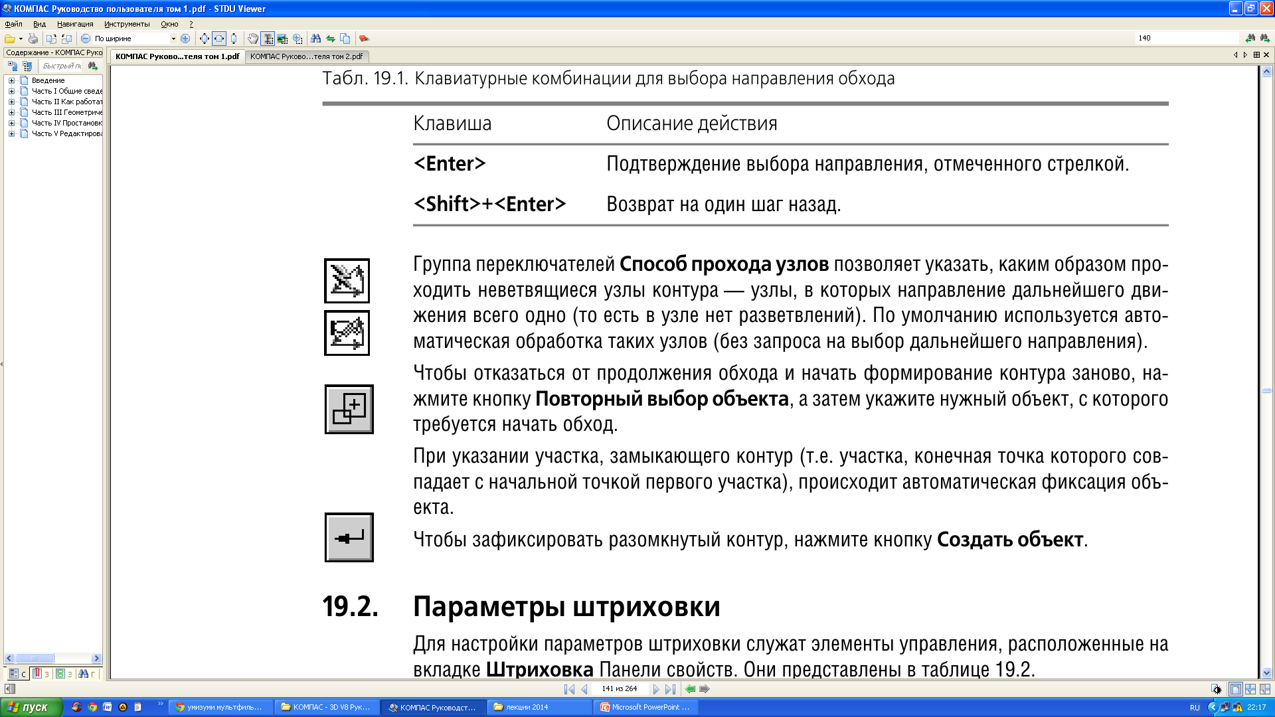Select the fit whole page icon
Image resolution: width=1275 pixels, height=717 pixels.
click(205, 39)
